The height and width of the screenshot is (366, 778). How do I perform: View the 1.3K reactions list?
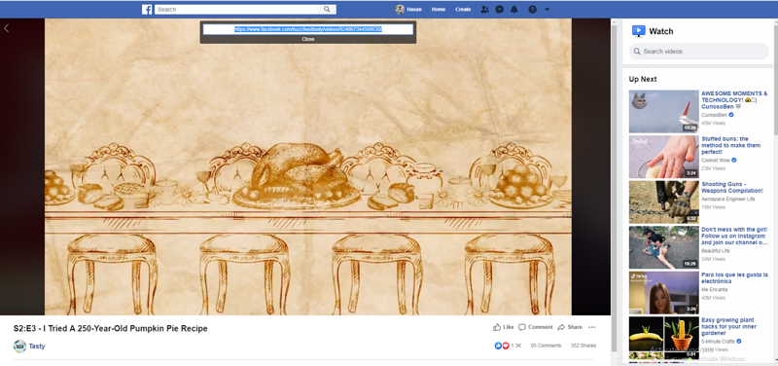click(508, 346)
